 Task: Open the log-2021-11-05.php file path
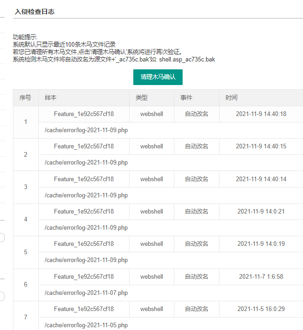click(x=86, y=325)
